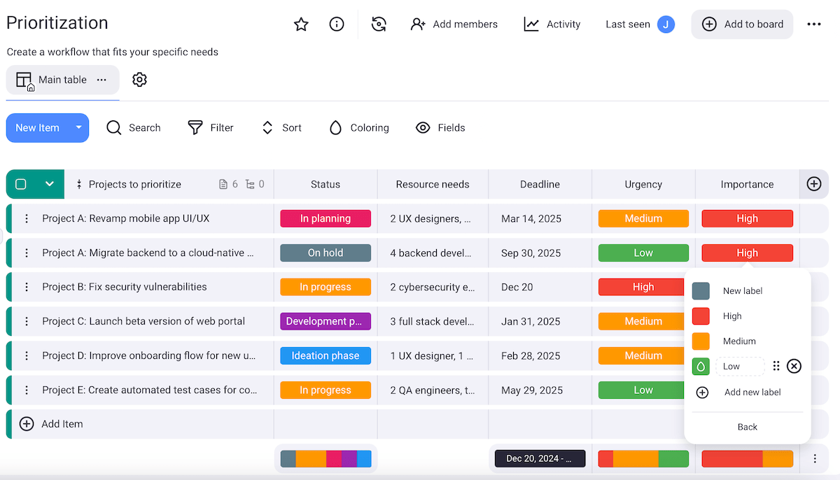Viewport: 840px width, 480px height.
Task: Open the Status dropdown for Project A mobile app
Action: (x=325, y=218)
